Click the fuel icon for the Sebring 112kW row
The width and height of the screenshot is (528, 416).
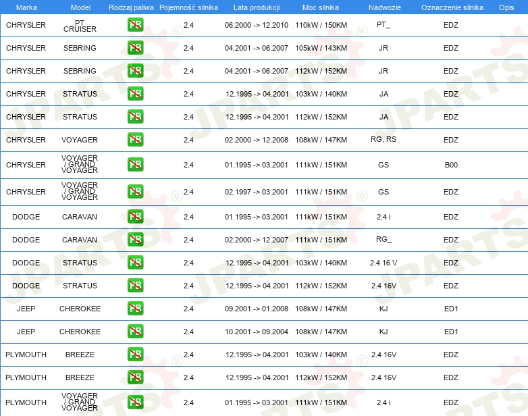[135, 71]
